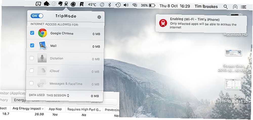The width and height of the screenshot is (253, 120).
Task: Click the App Nap column header
Action: 55,109
